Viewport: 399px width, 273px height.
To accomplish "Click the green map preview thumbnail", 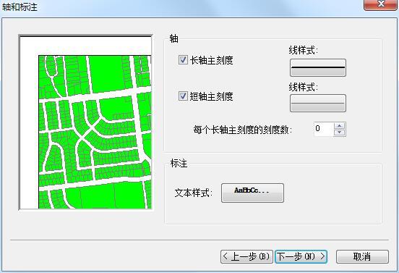I will 86,122.
